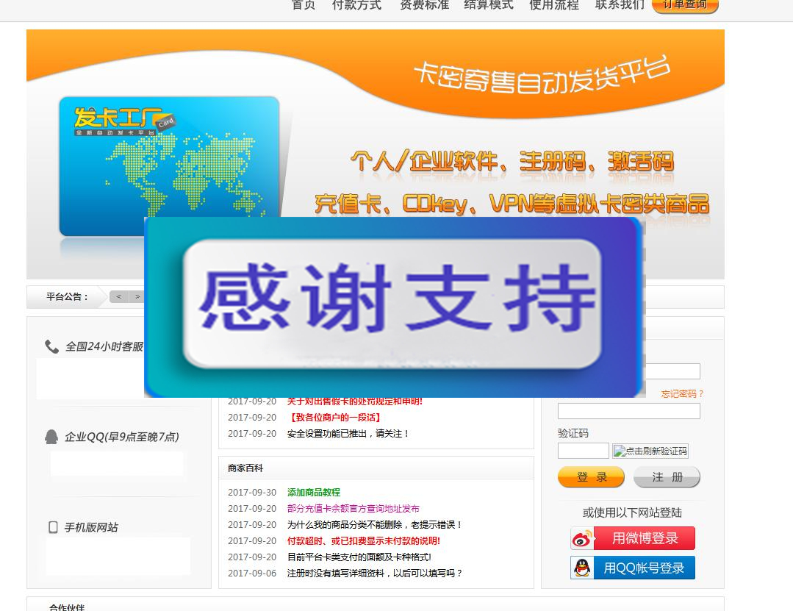Click the previous arrow in 平台公告 bar
Viewport: 793px width, 611px height.
(118, 297)
